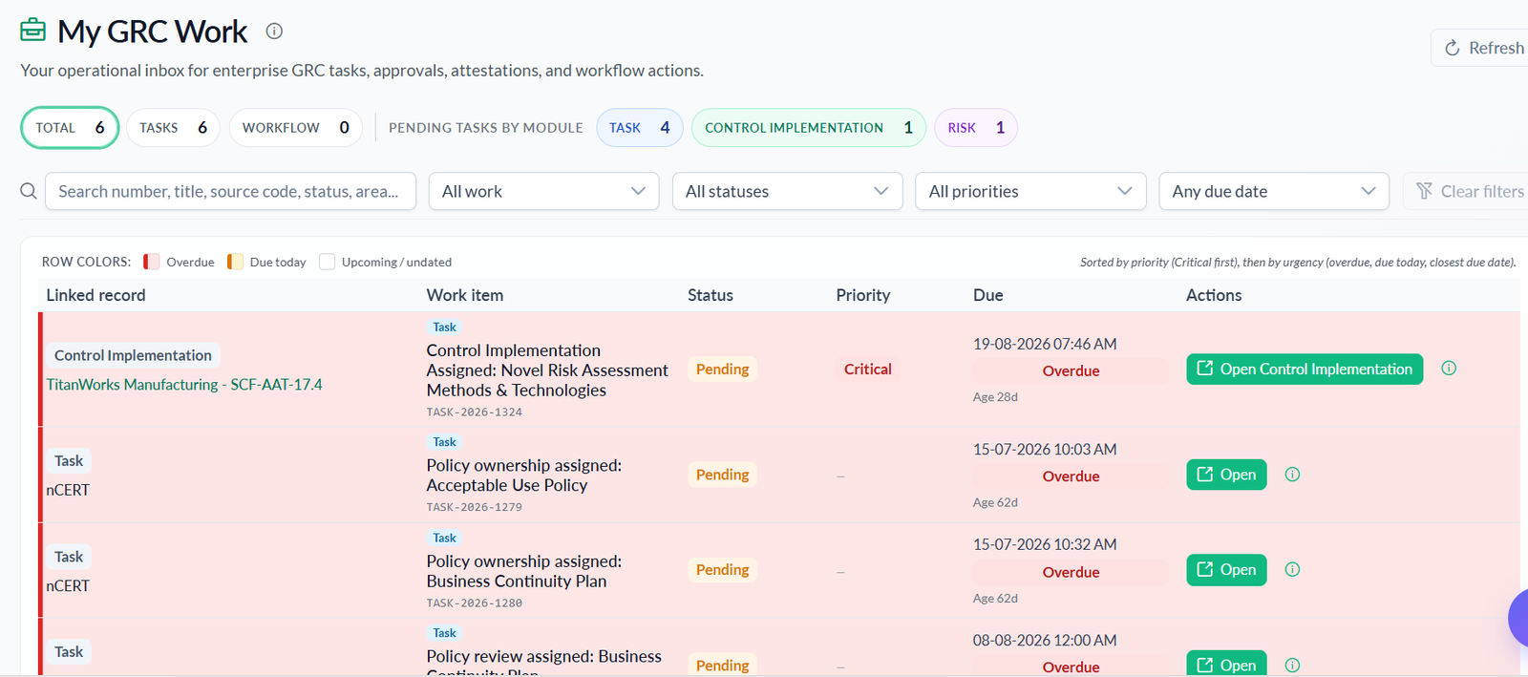Click the info icon beside My GRC Work title
The image size is (1528, 677).
point(274,32)
